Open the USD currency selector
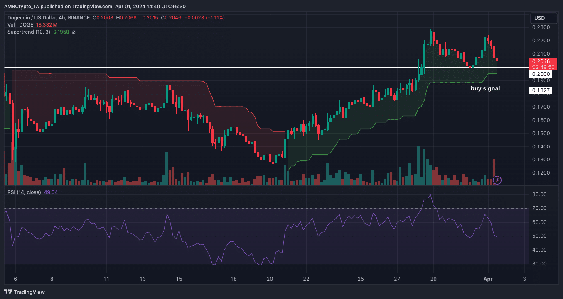Image resolution: width=563 pixels, height=299 pixels. (x=543, y=18)
